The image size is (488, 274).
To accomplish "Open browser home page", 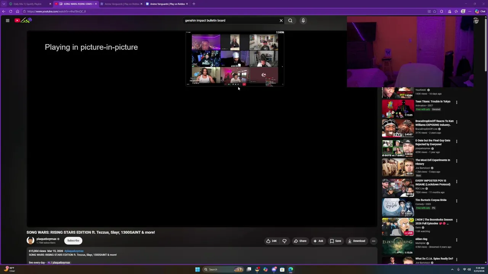I will [17, 11].
